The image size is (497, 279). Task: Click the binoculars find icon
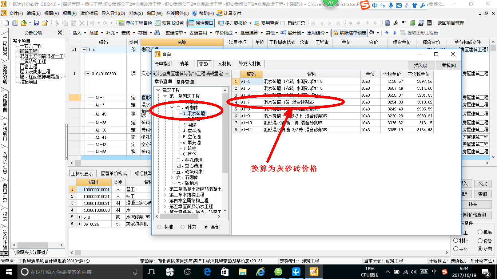click(157, 33)
